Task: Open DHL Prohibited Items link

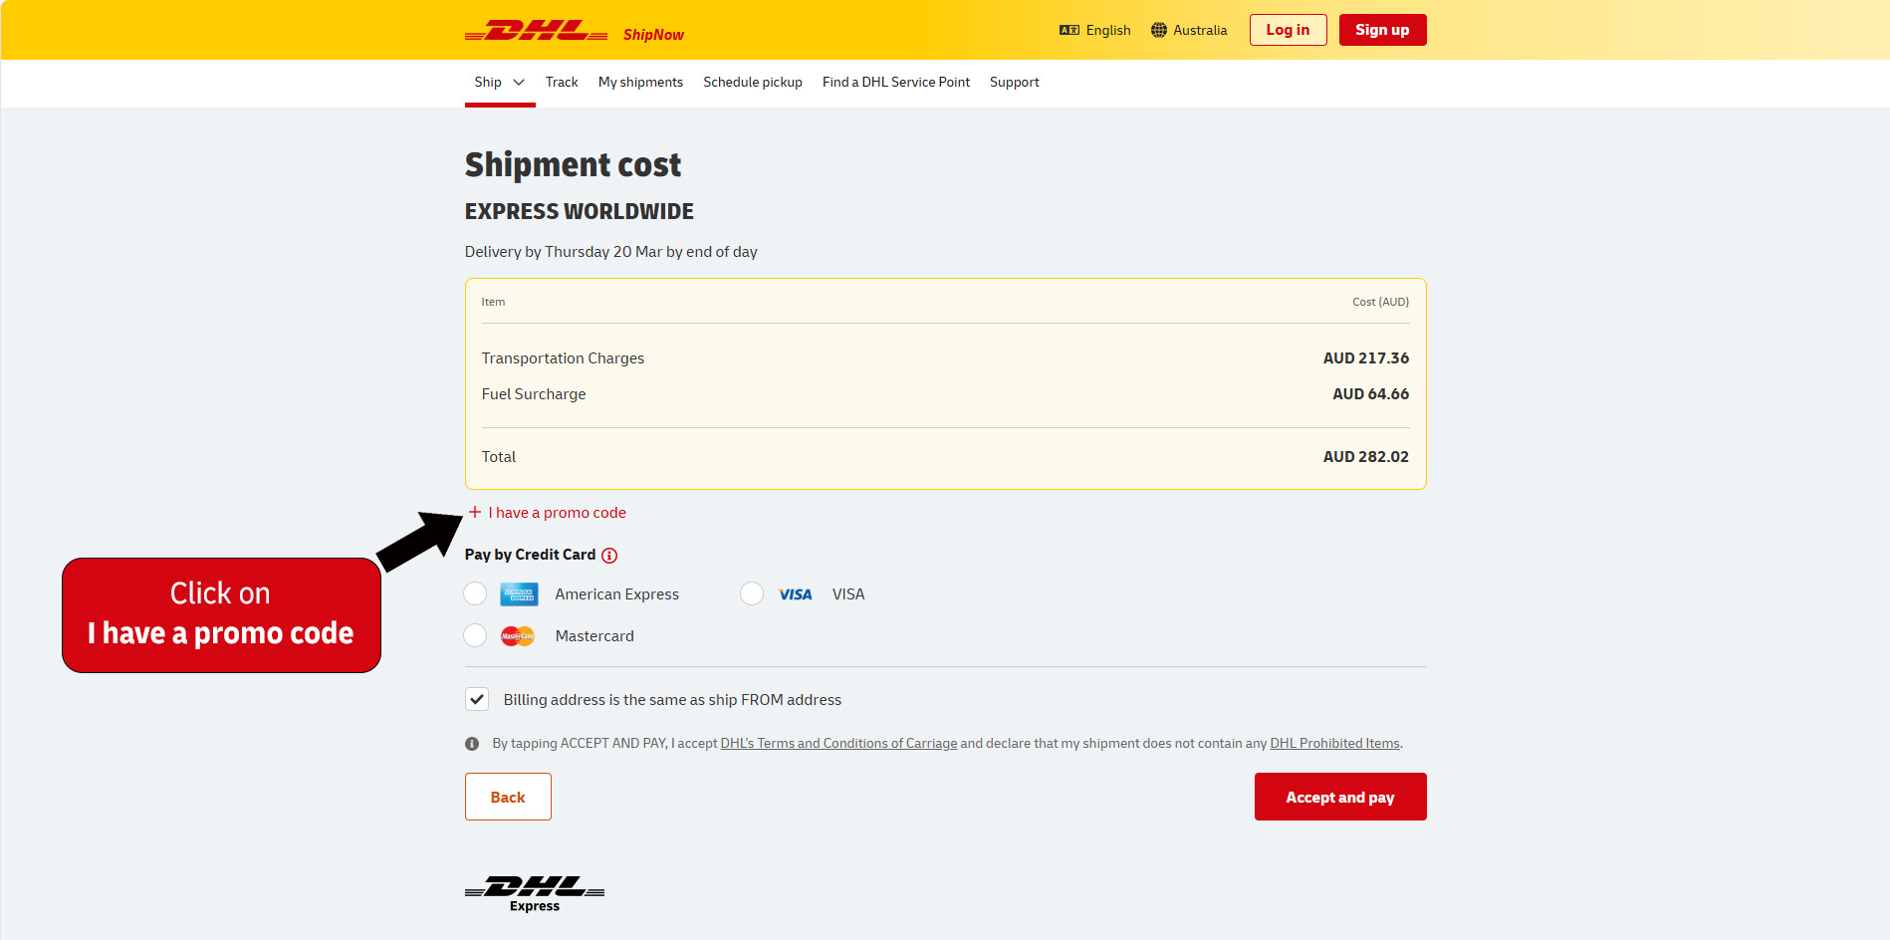Action: [1334, 744]
